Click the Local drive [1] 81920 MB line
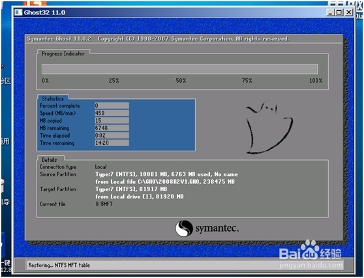The image size is (364, 278). tap(140, 196)
